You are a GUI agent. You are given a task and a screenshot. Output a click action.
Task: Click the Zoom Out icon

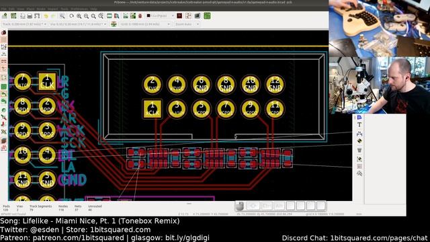coord(86,16)
